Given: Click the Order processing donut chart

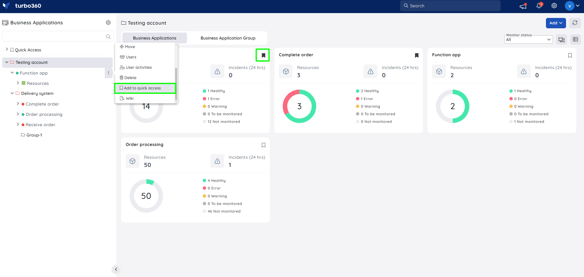Looking at the screenshot, I should click(x=146, y=196).
